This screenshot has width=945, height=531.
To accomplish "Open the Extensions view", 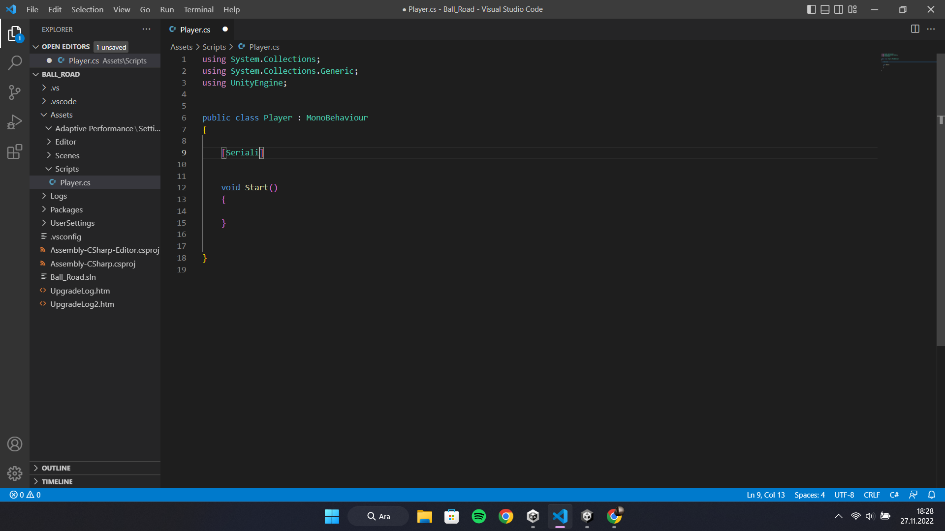I will pos(15,151).
